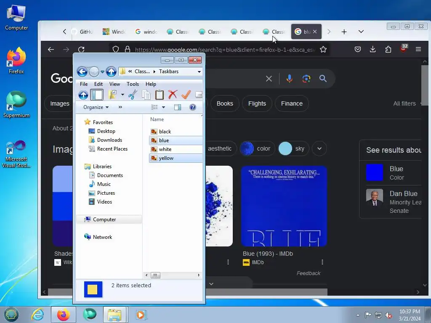Viewport: 431px width, 323px height.
Task: Click Google Lens camera search icon
Action: (306, 79)
